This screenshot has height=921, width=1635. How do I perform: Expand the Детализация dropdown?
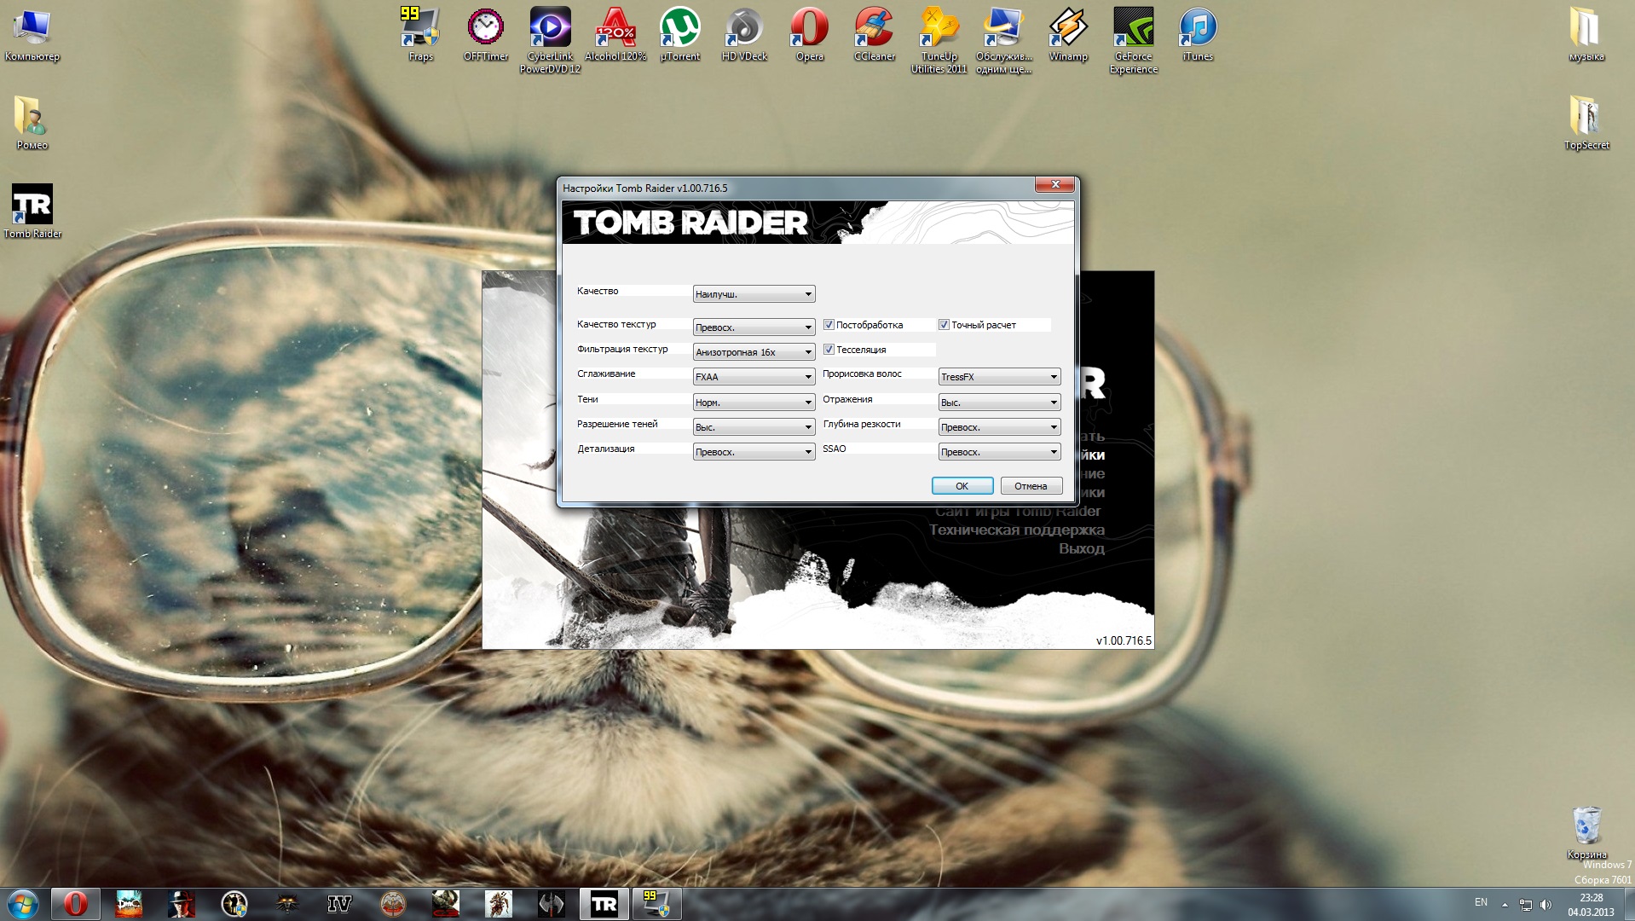point(754,452)
